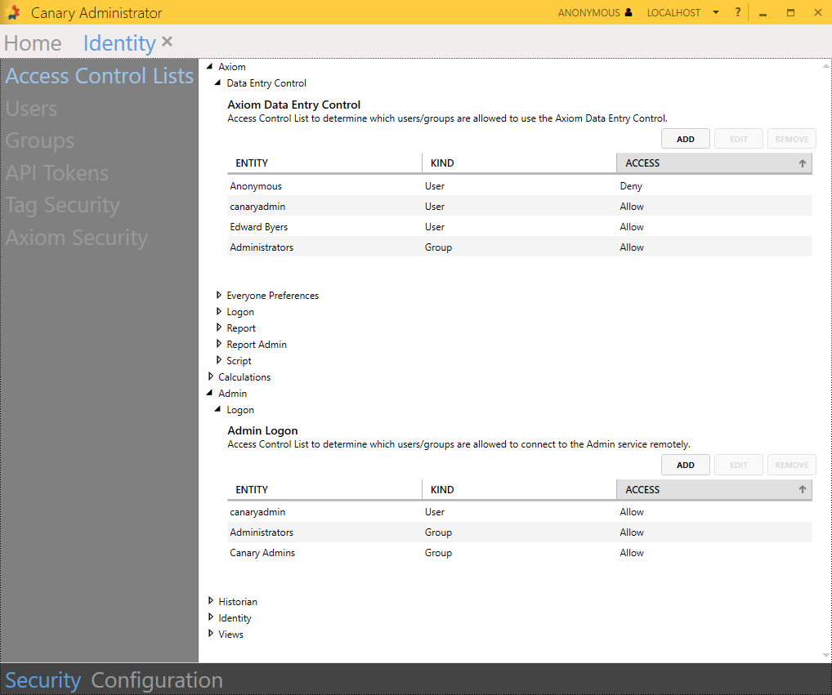Close the Identity tab with X icon

point(168,42)
